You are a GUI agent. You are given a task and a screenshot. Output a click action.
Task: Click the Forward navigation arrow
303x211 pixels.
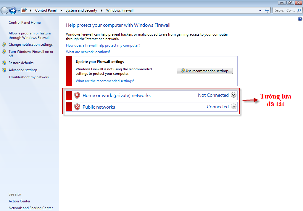[x=13, y=10]
